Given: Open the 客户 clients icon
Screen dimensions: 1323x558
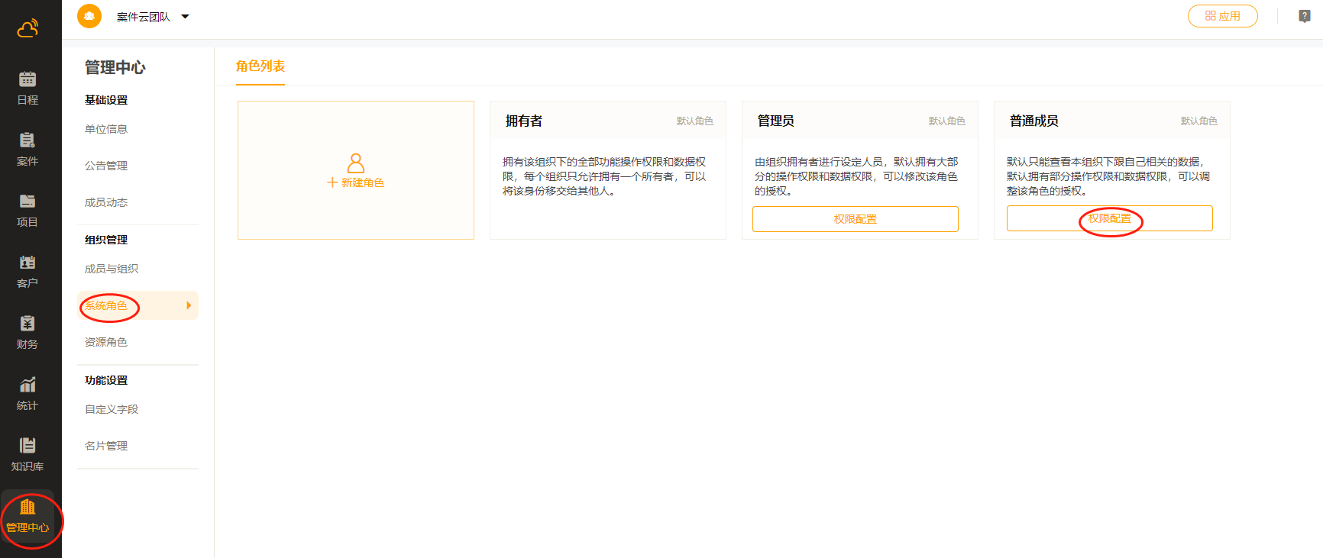Looking at the screenshot, I should (27, 263).
